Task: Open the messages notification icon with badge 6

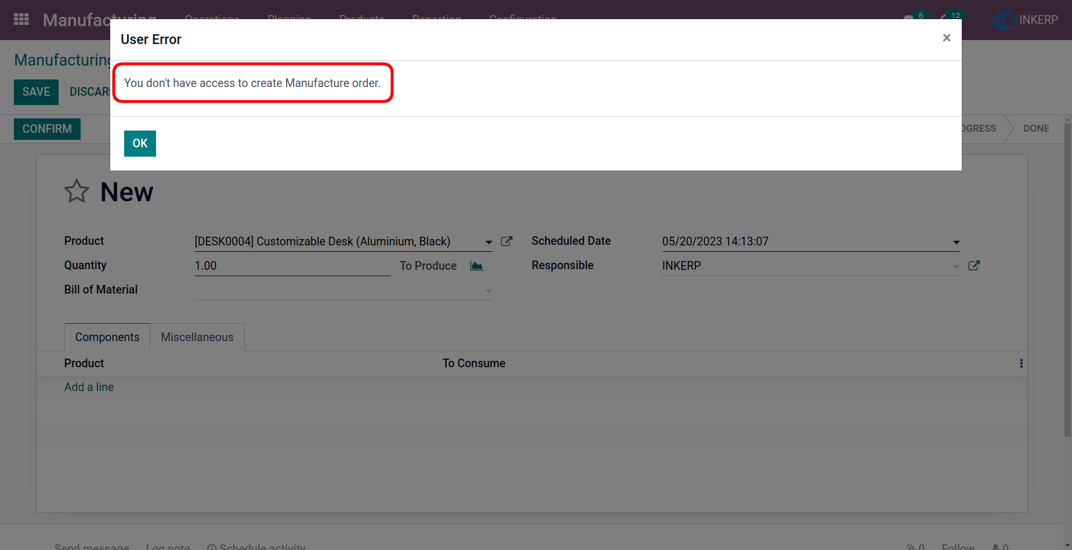Action: tap(915, 16)
